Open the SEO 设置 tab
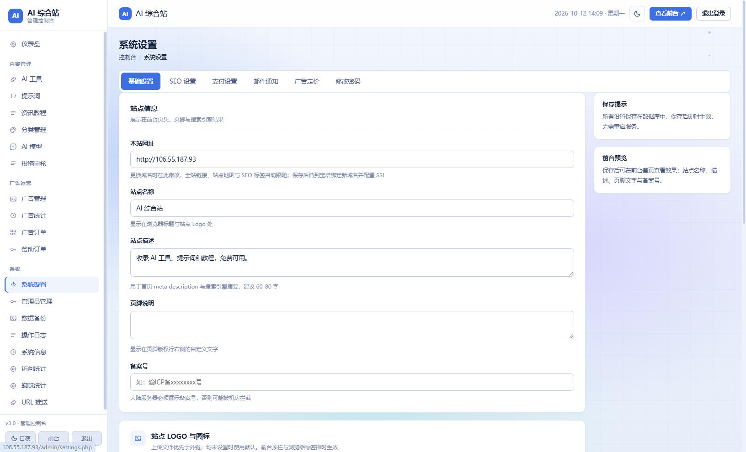The width and height of the screenshot is (746, 452). [183, 81]
